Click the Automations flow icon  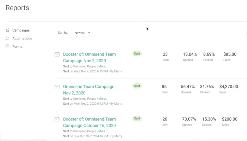[7, 38]
